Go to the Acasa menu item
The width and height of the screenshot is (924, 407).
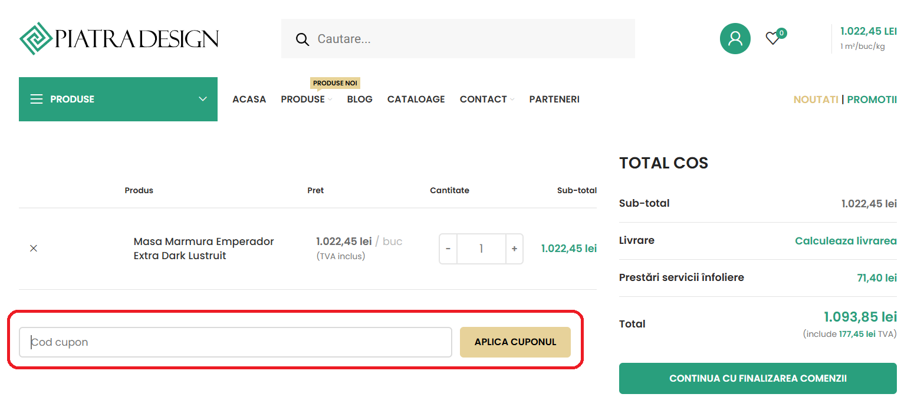[249, 100]
